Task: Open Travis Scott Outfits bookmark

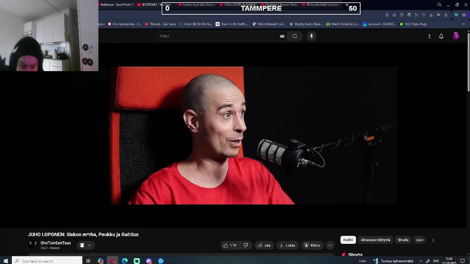Action: pos(232,24)
